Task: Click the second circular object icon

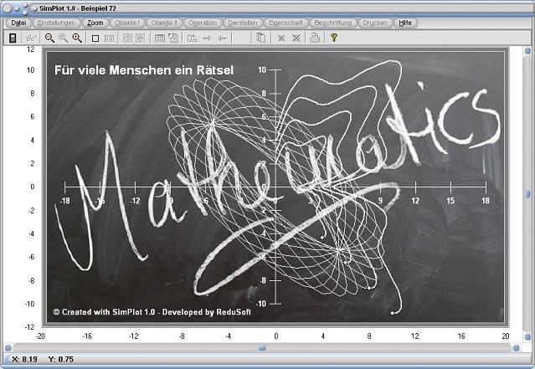Action: click(x=140, y=38)
